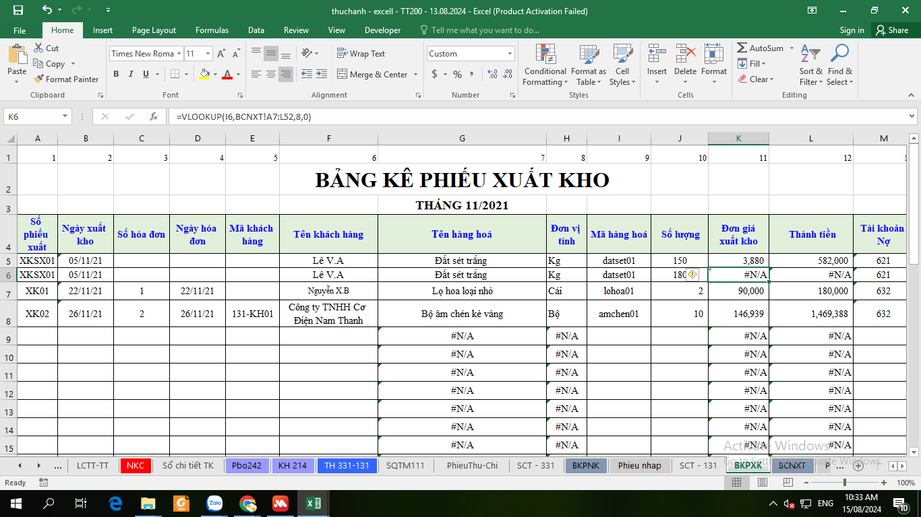Open the TH 331-131 sheet tab
This screenshot has width=921, height=517.
point(347,465)
